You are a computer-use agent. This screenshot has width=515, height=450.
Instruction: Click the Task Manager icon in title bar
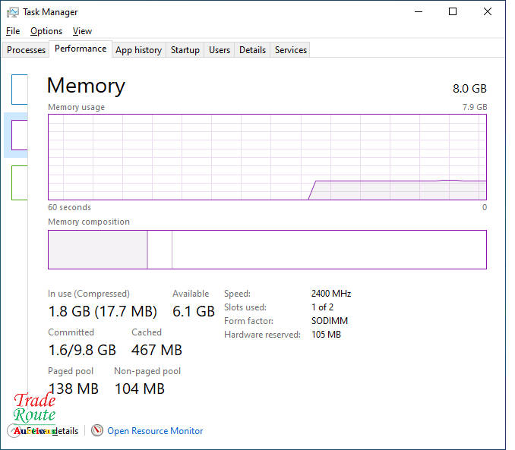[13, 12]
